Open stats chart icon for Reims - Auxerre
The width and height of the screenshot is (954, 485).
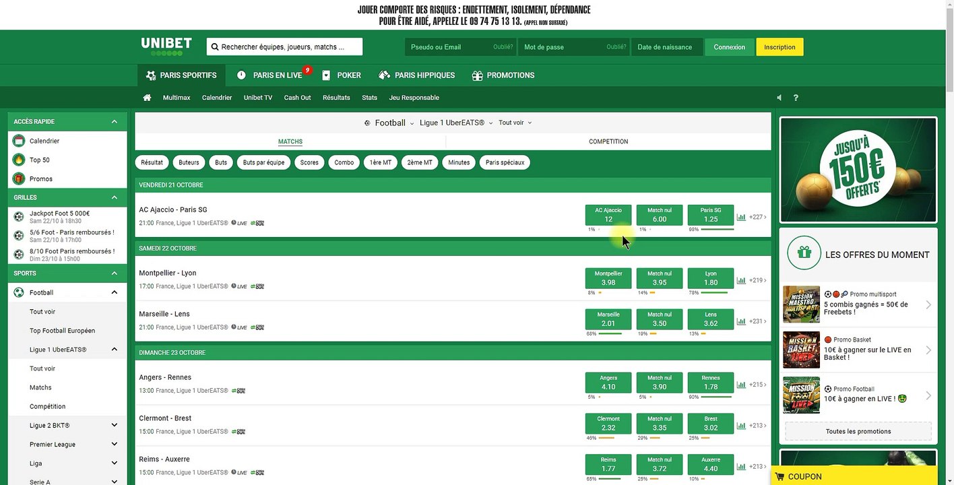pyautogui.click(x=741, y=467)
